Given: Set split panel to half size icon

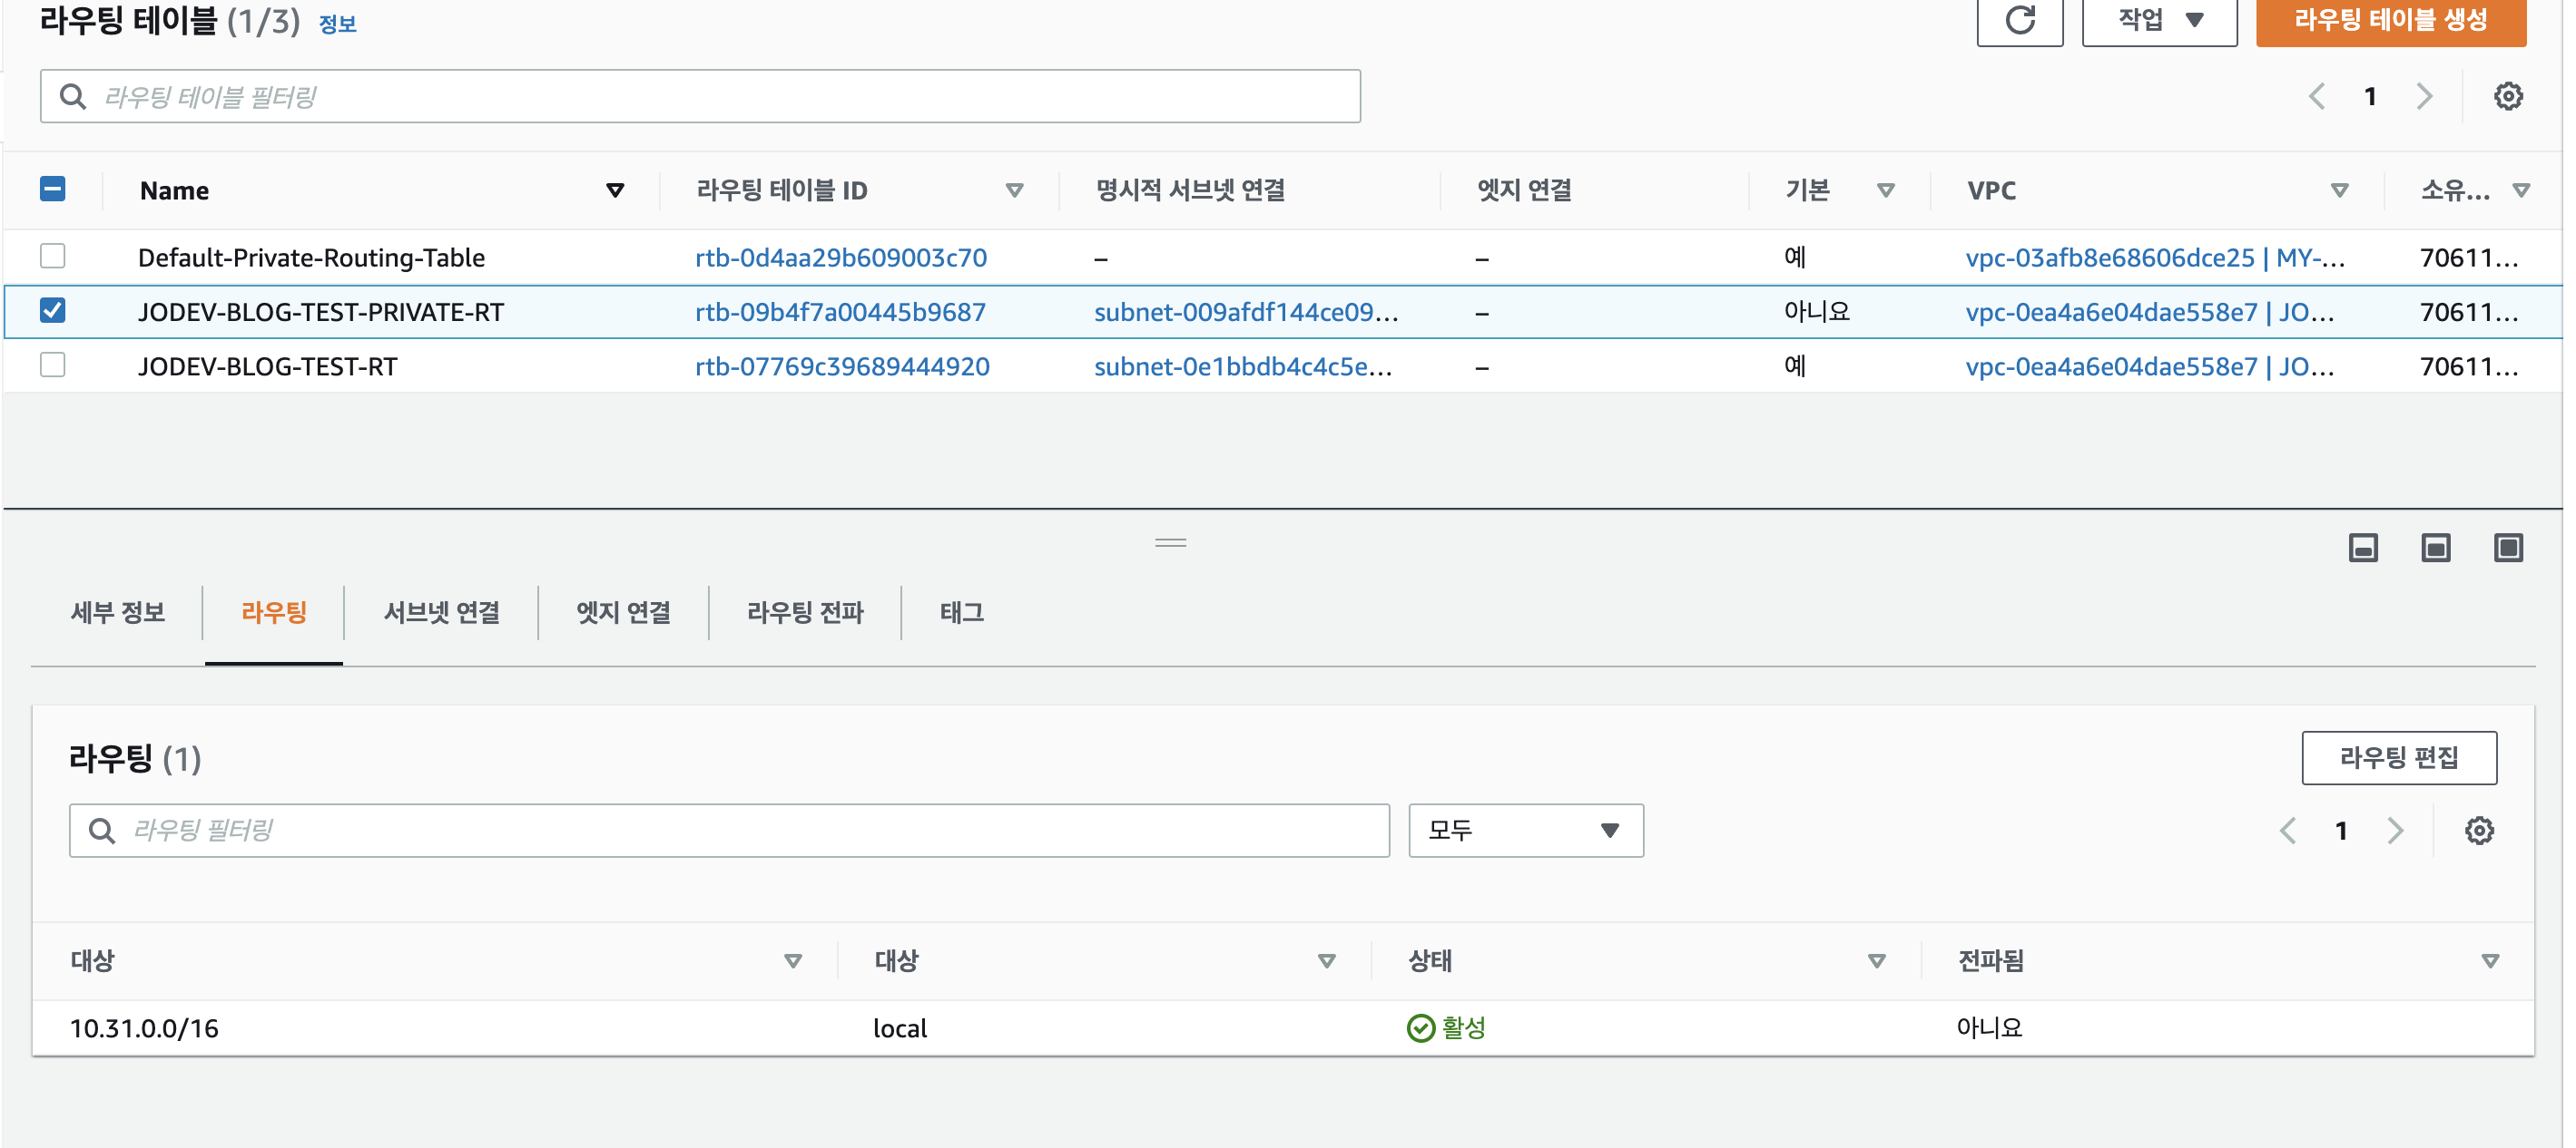Looking at the screenshot, I should [2435, 548].
